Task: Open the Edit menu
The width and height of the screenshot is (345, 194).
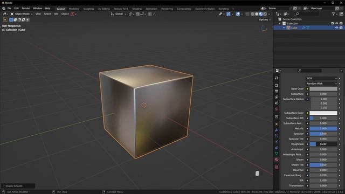Action: pos(17,9)
